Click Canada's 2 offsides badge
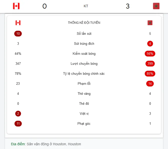168x149 pixels. [18, 113]
